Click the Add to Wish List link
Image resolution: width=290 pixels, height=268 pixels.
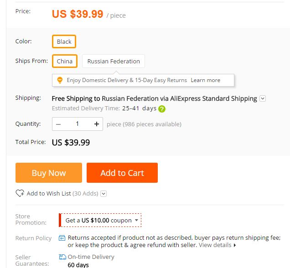(x=49, y=193)
